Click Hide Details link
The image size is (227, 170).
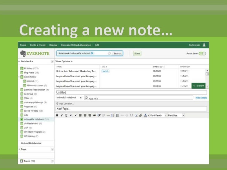click(x=201, y=98)
